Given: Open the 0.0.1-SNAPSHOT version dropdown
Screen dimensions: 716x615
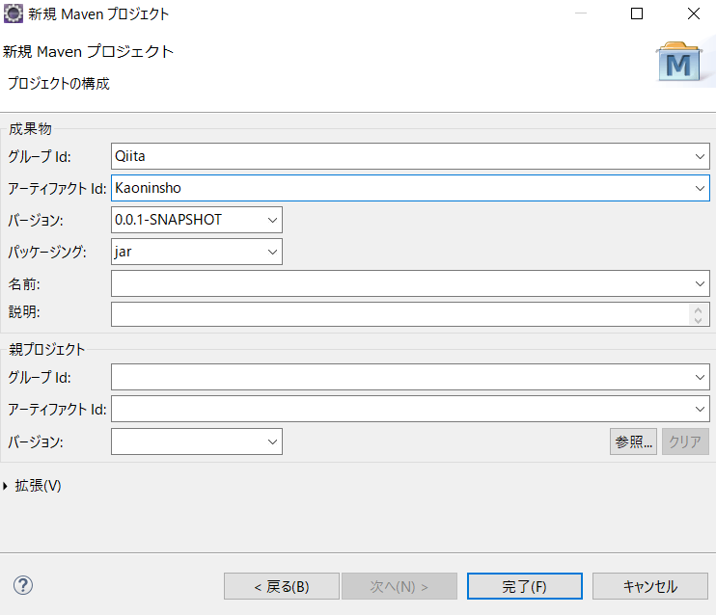Looking at the screenshot, I should (x=272, y=220).
